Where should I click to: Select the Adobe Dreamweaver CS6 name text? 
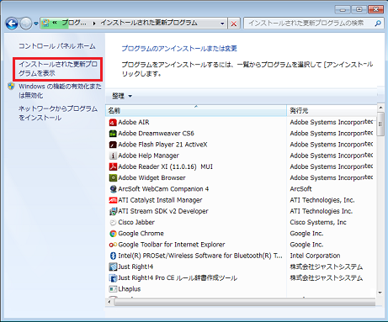click(x=156, y=134)
